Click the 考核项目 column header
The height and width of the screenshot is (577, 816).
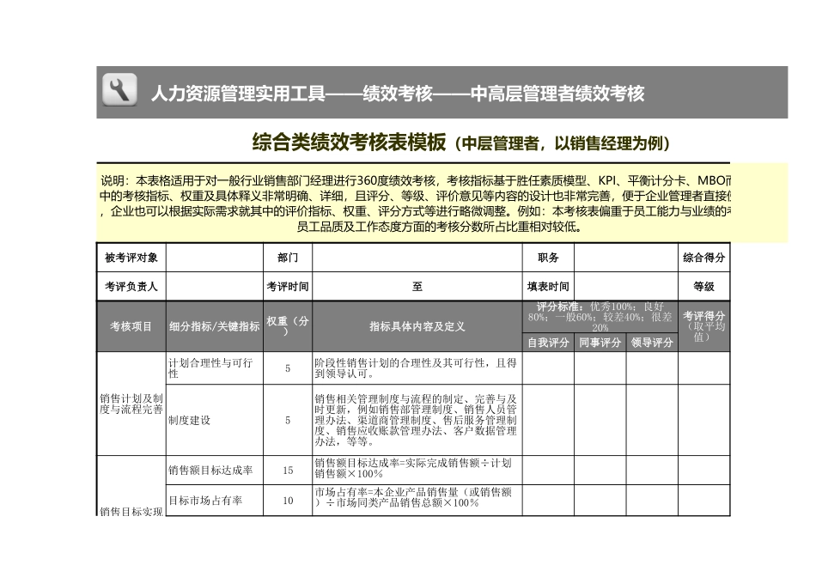131,326
